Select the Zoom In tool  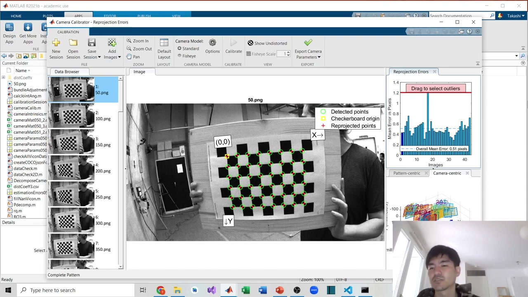[137, 41]
